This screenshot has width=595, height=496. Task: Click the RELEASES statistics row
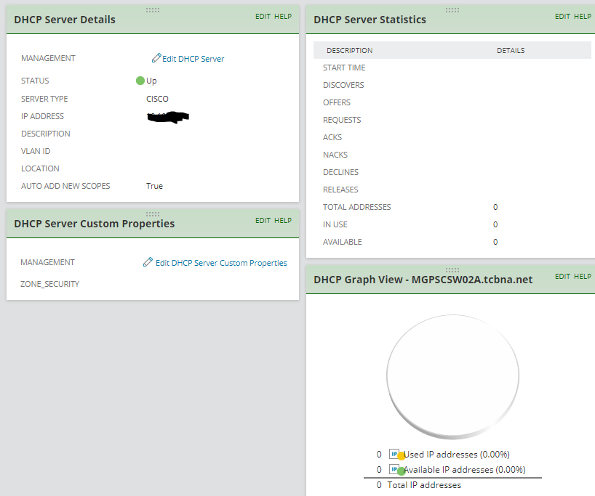click(452, 190)
